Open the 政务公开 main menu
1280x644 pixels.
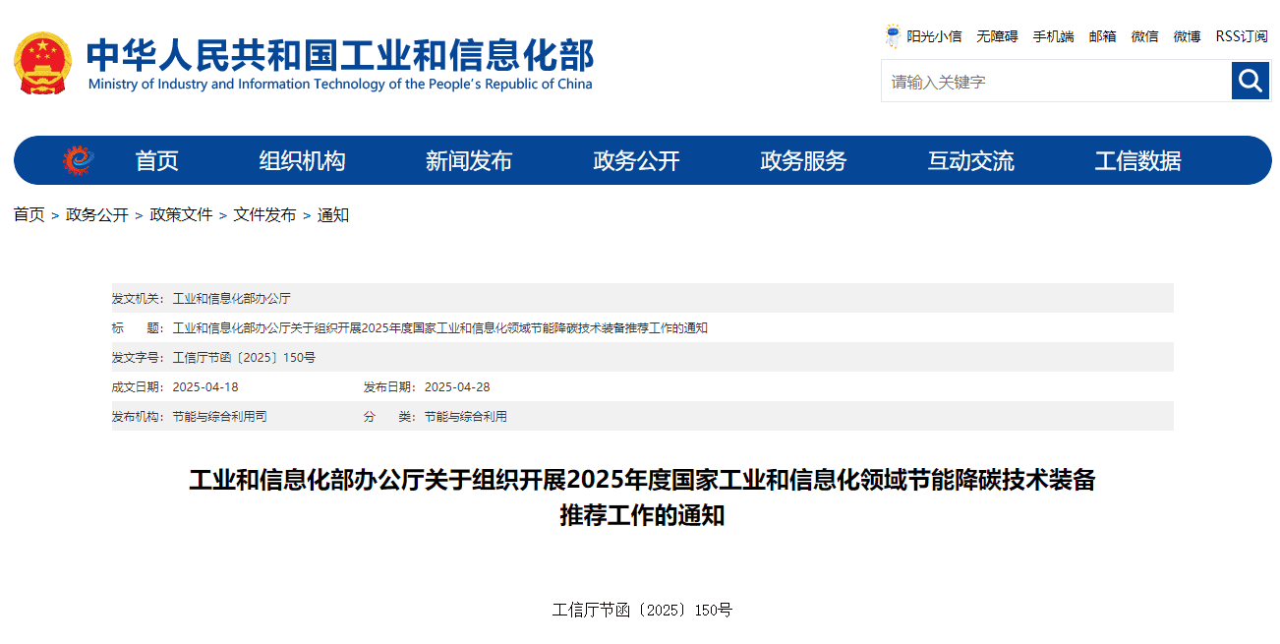(x=636, y=161)
